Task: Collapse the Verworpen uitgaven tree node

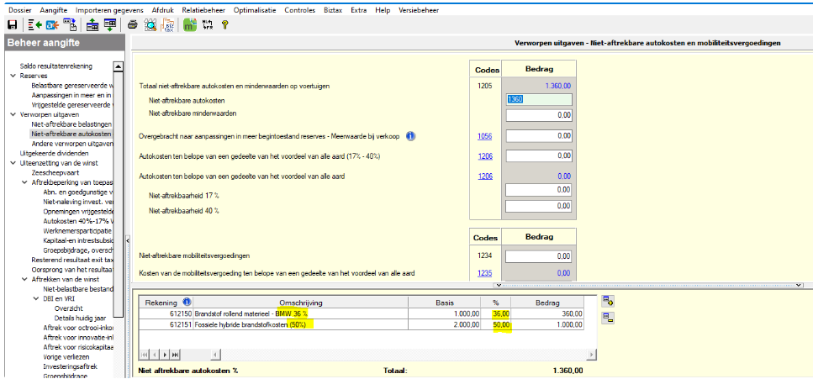Action: coord(13,114)
